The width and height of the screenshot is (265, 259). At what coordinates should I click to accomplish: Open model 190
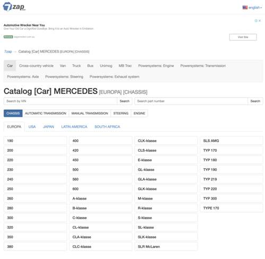tap(36, 141)
